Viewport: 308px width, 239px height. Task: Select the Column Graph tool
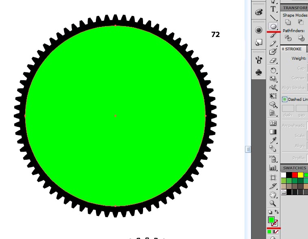pyautogui.click(x=273, y=167)
